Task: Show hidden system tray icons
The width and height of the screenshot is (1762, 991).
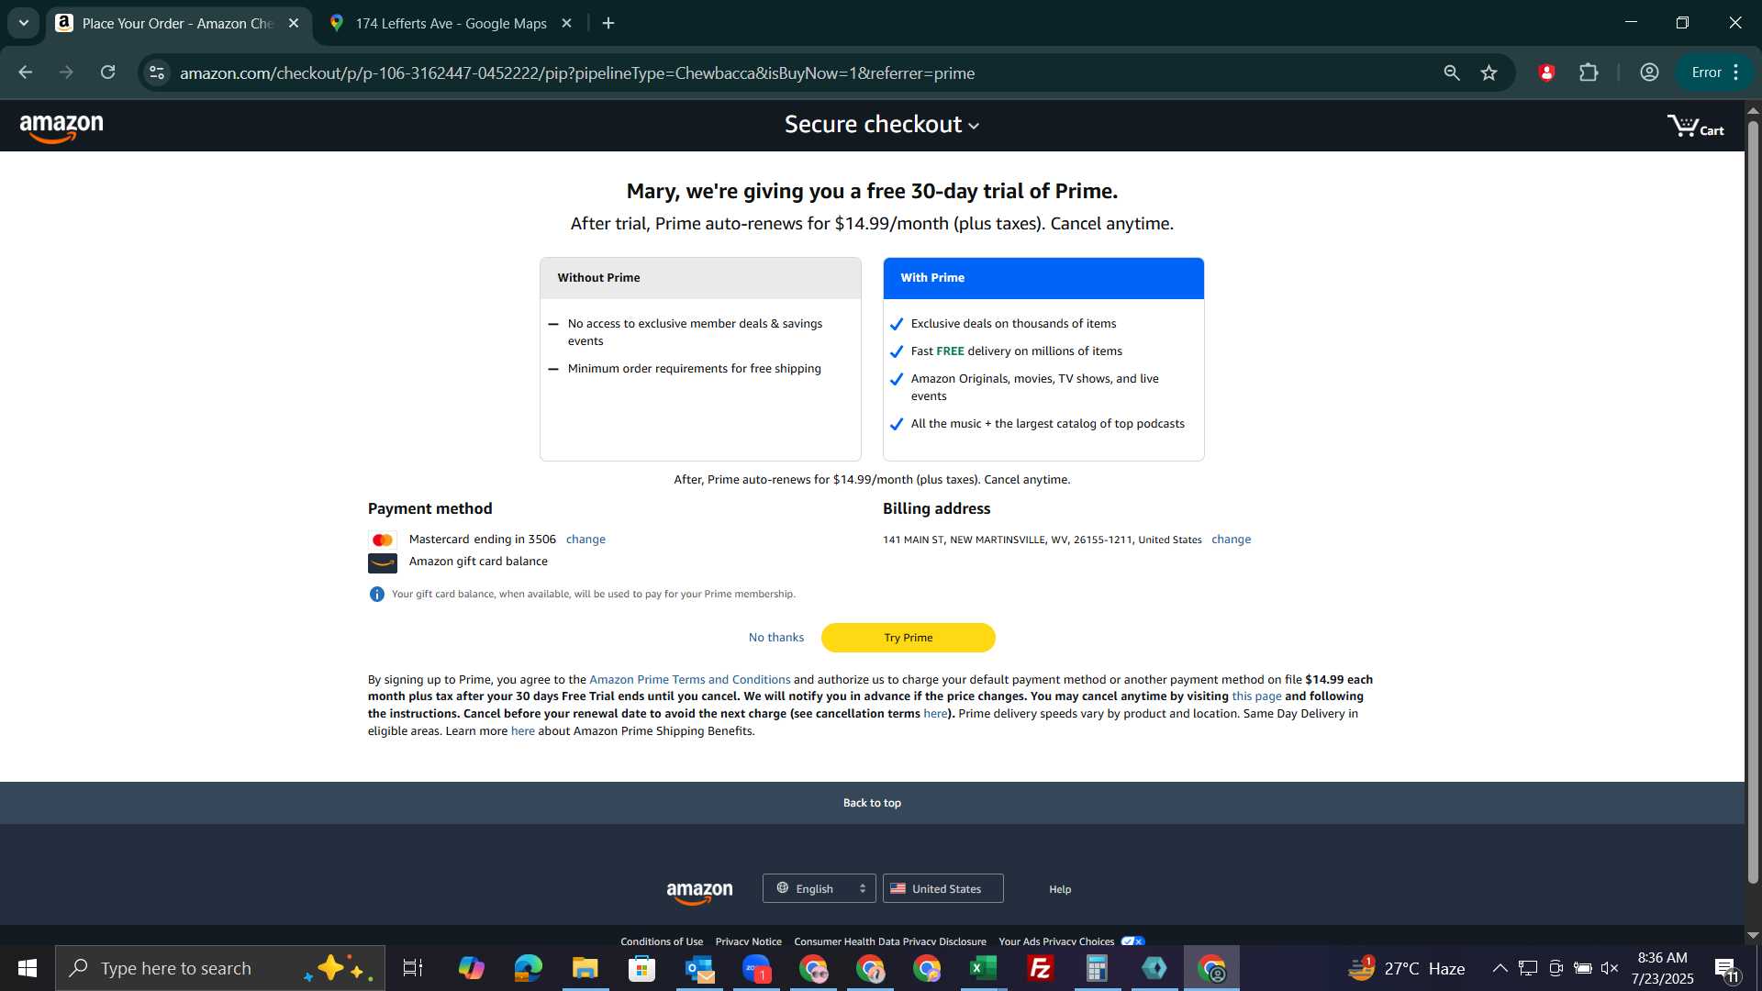Action: point(1500,968)
